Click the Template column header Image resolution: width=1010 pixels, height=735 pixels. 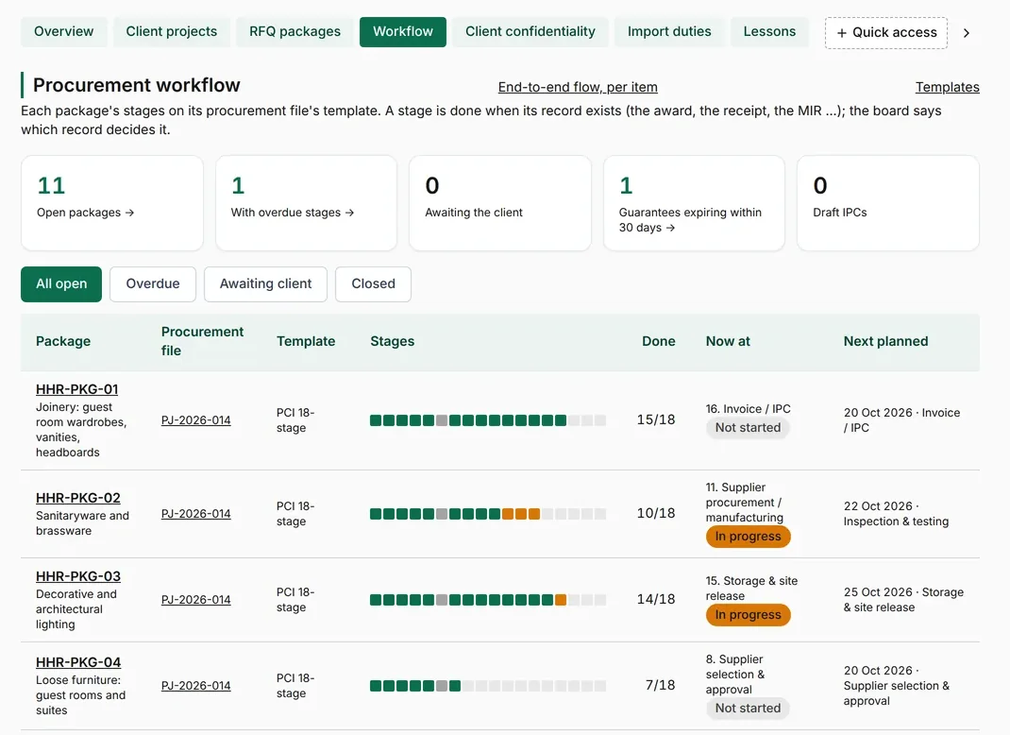click(x=306, y=341)
